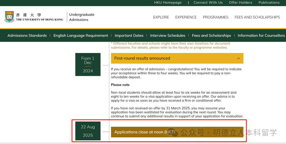Expand Applications close at noon (HKT) panel
286x144 pixels.
[177, 132]
